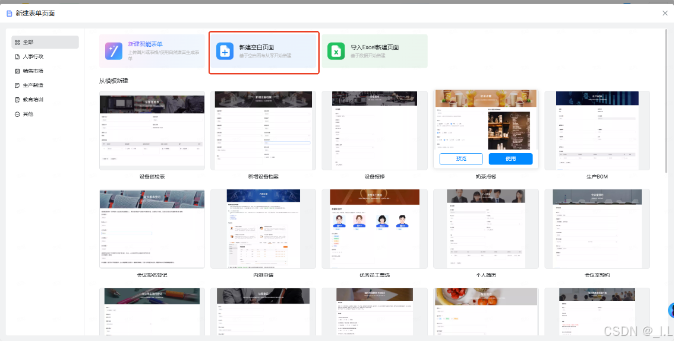The image size is (675, 343).
Task: Click the 生产BOM template label
Action: point(597,177)
